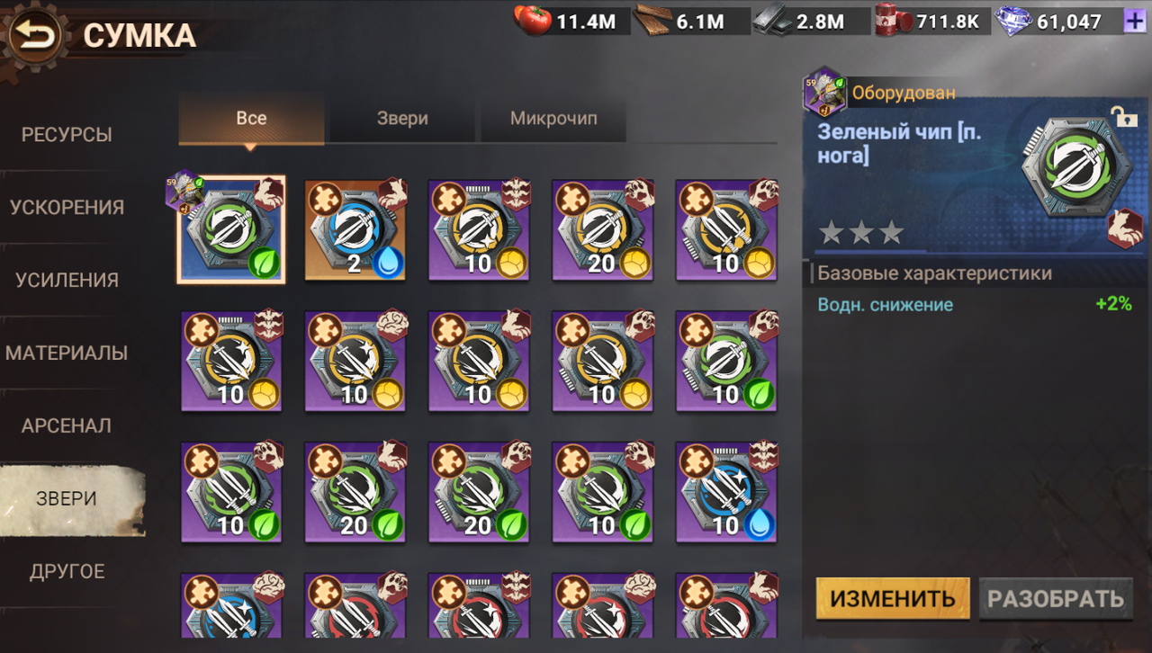
Task: Go to УСКОРЕНИЯ category
Action: [x=67, y=208]
